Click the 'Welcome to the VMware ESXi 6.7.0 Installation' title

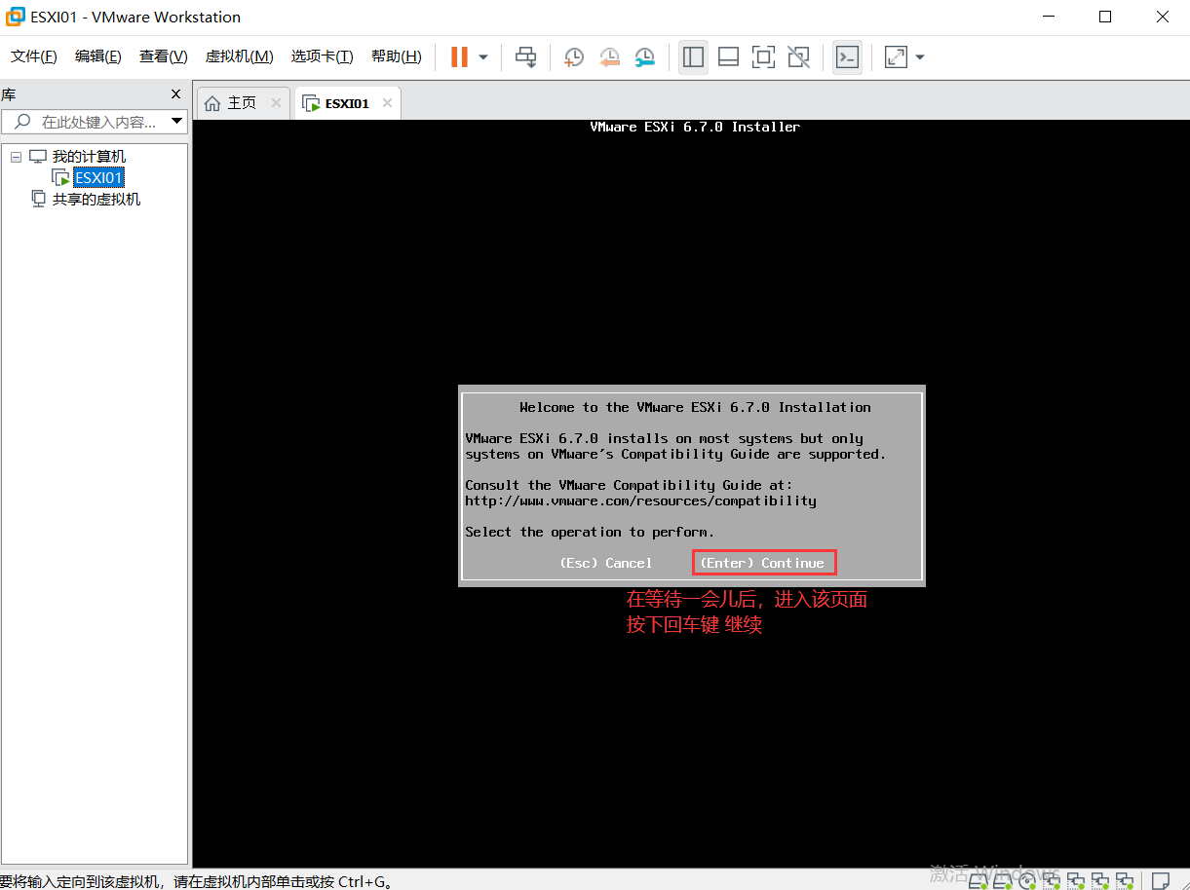[x=695, y=407]
